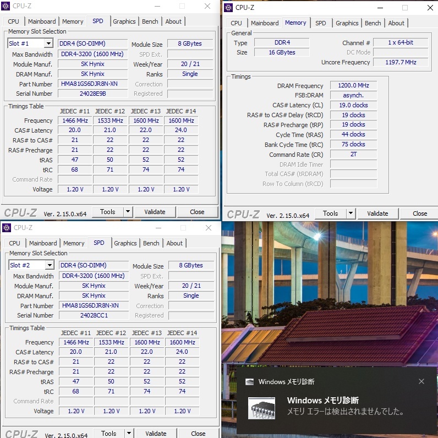
Task: Open Memory tab in Slot #1 window
Action: [x=73, y=21]
